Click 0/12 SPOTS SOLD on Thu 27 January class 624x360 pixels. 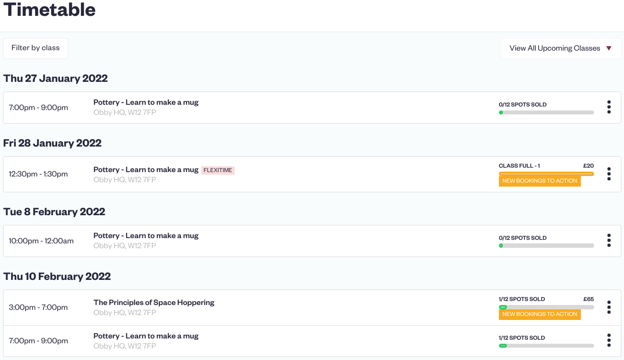(x=523, y=105)
